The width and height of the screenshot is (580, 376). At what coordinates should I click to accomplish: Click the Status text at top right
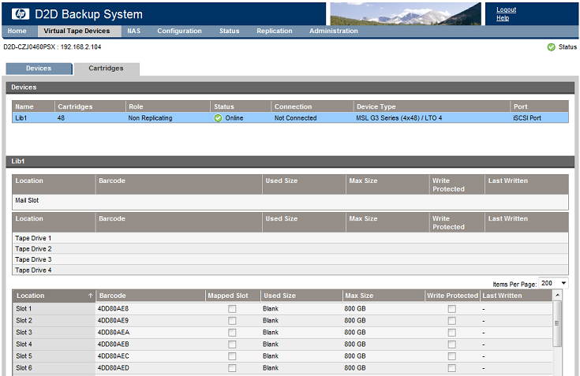pyautogui.click(x=567, y=47)
